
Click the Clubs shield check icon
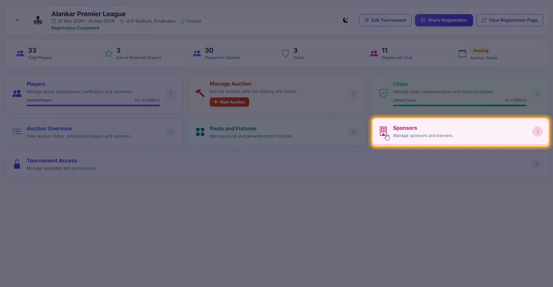383,93
